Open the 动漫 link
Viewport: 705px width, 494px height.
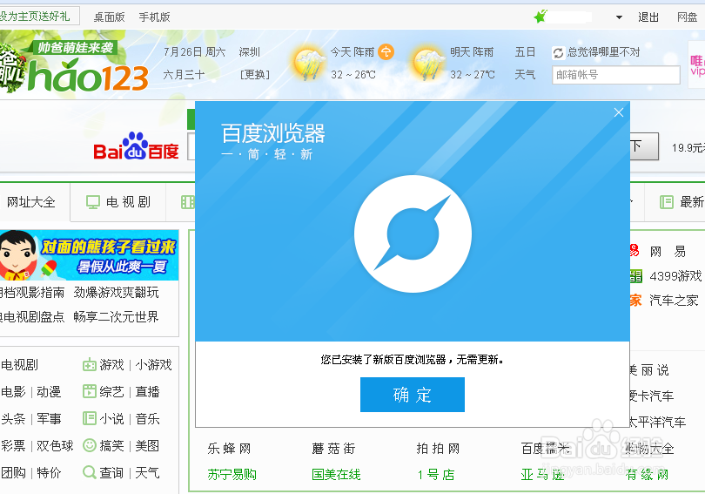(49, 392)
